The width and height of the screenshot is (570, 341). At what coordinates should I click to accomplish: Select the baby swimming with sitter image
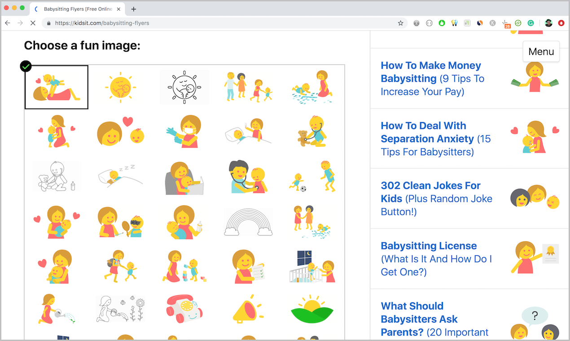pyautogui.click(x=312, y=87)
